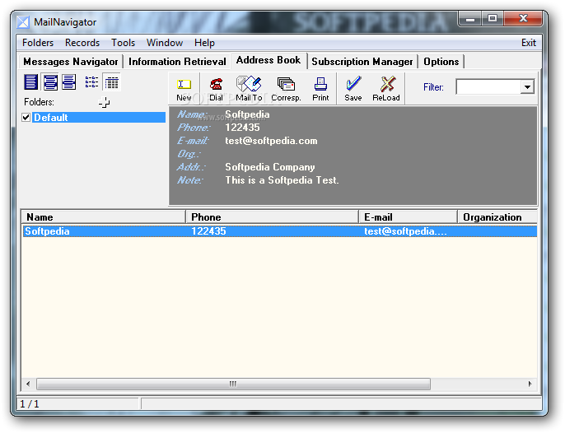Sort by E-mail column header
The height and width of the screenshot is (433, 565).
pos(409,217)
